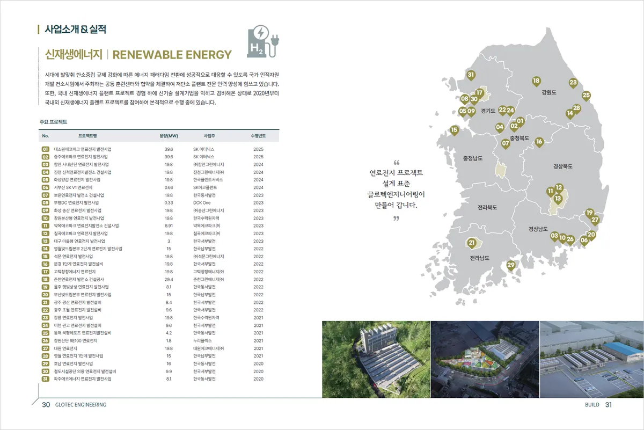Click the 'GLOTEC ENGINEERING' footer text
This screenshot has height=430, width=644.
coord(80,405)
